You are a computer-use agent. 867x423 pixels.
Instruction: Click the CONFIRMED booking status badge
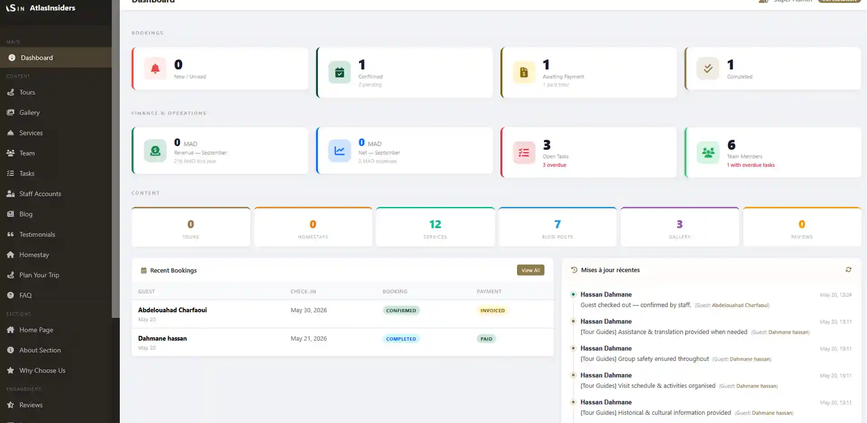pos(401,310)
